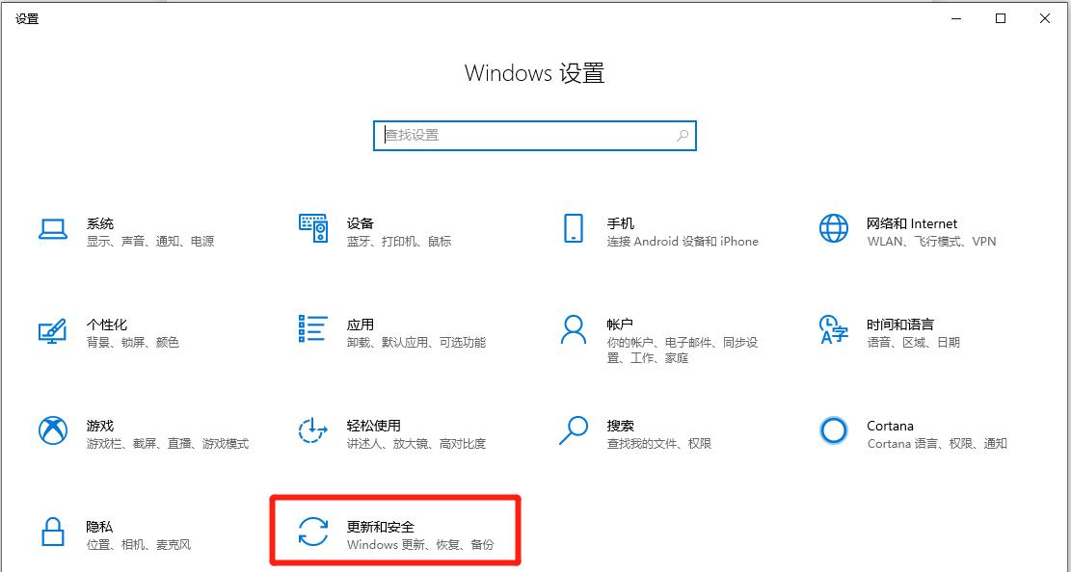This screenshot has height=572, width=1071.
Task: Open the 时间和语言 clock icon
Action: 833,329
